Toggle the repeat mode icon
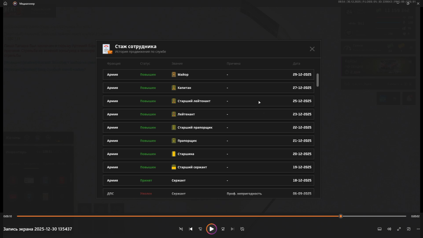 (242, 229)
